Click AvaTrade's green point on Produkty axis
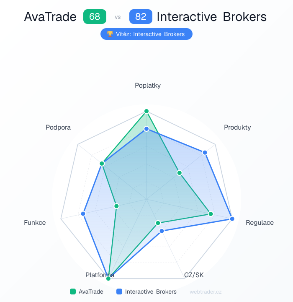293x302 pixels. (x=179, y=173)
